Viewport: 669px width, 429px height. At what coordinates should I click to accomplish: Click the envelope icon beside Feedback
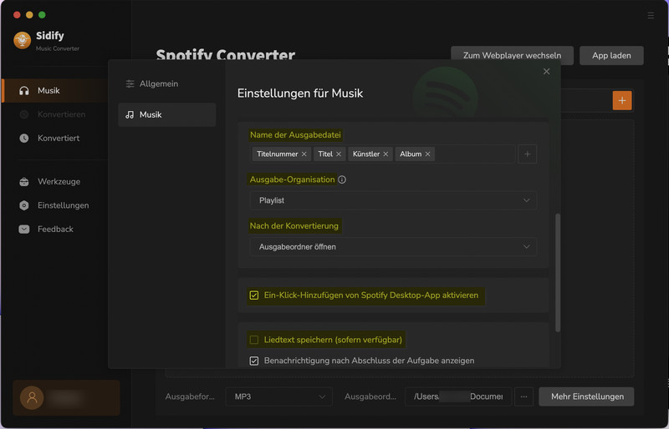click(24, 230)
